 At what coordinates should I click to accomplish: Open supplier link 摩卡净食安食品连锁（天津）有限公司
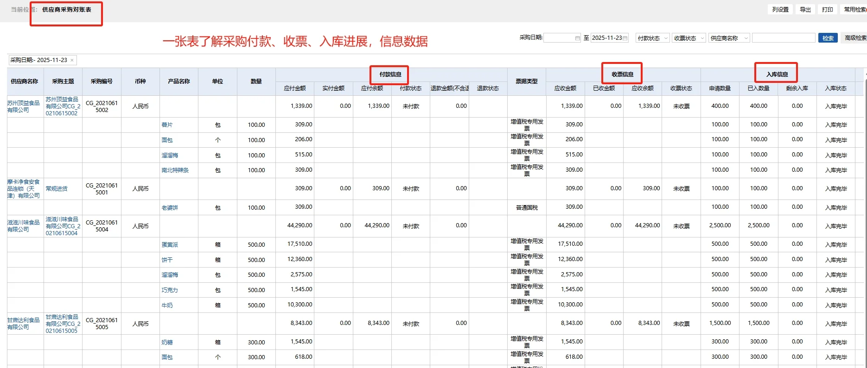(24, 189)
